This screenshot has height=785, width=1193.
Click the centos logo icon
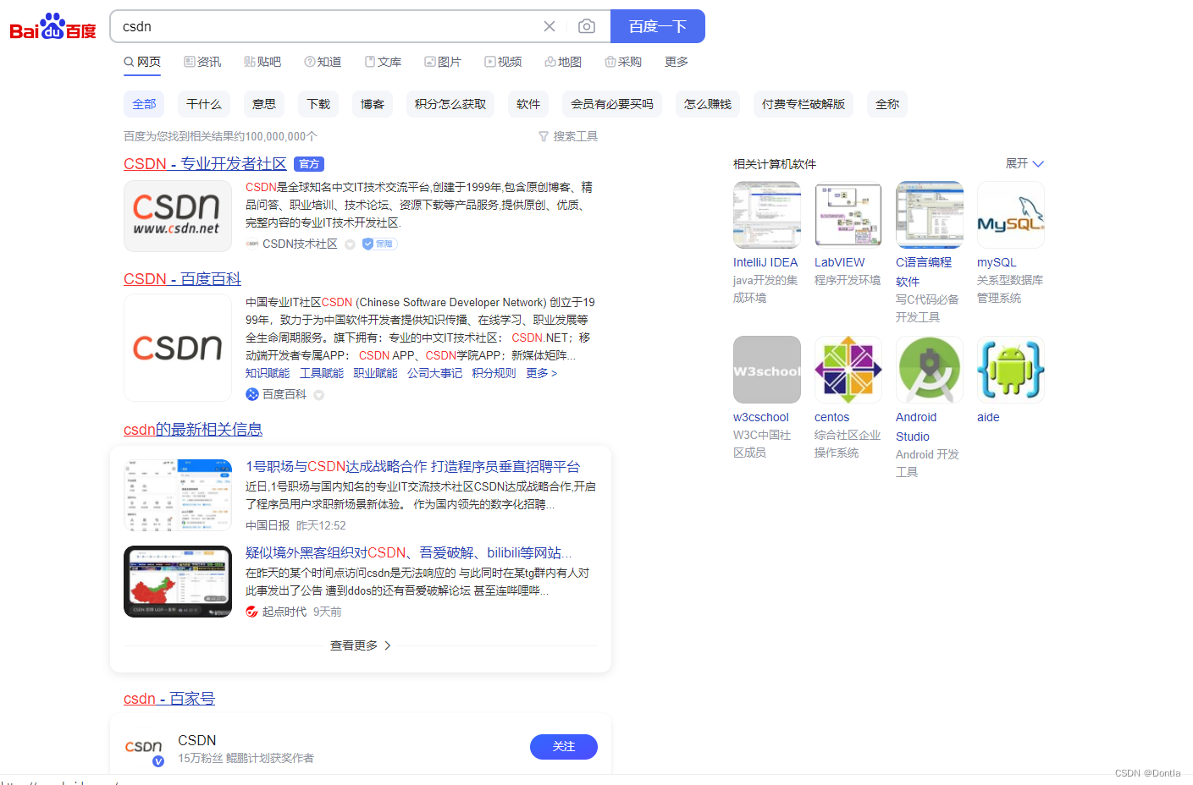coord(848,370)
